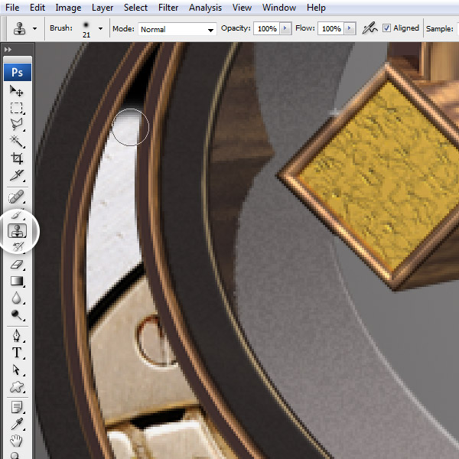Open the Clone Stamp tool preset picker

[35, 29]
